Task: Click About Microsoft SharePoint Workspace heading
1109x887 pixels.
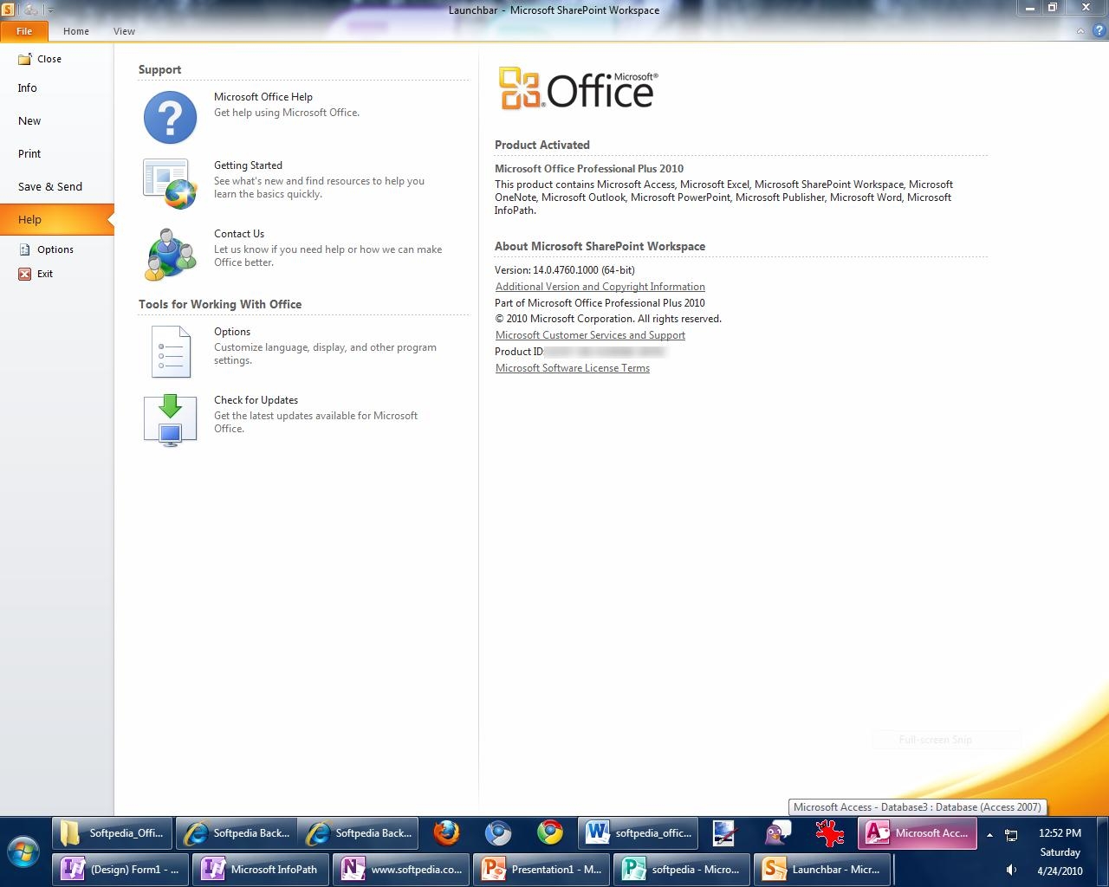Action: click(600, 247)
